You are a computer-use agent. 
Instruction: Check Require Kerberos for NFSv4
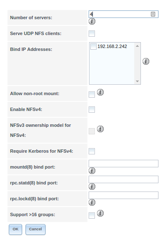pyautogui.click(x=92, y=151)
